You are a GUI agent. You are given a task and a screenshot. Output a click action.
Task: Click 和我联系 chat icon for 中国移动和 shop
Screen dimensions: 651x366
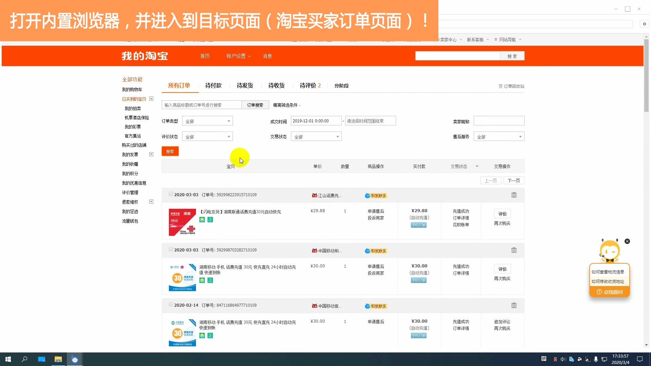point(376,251)
